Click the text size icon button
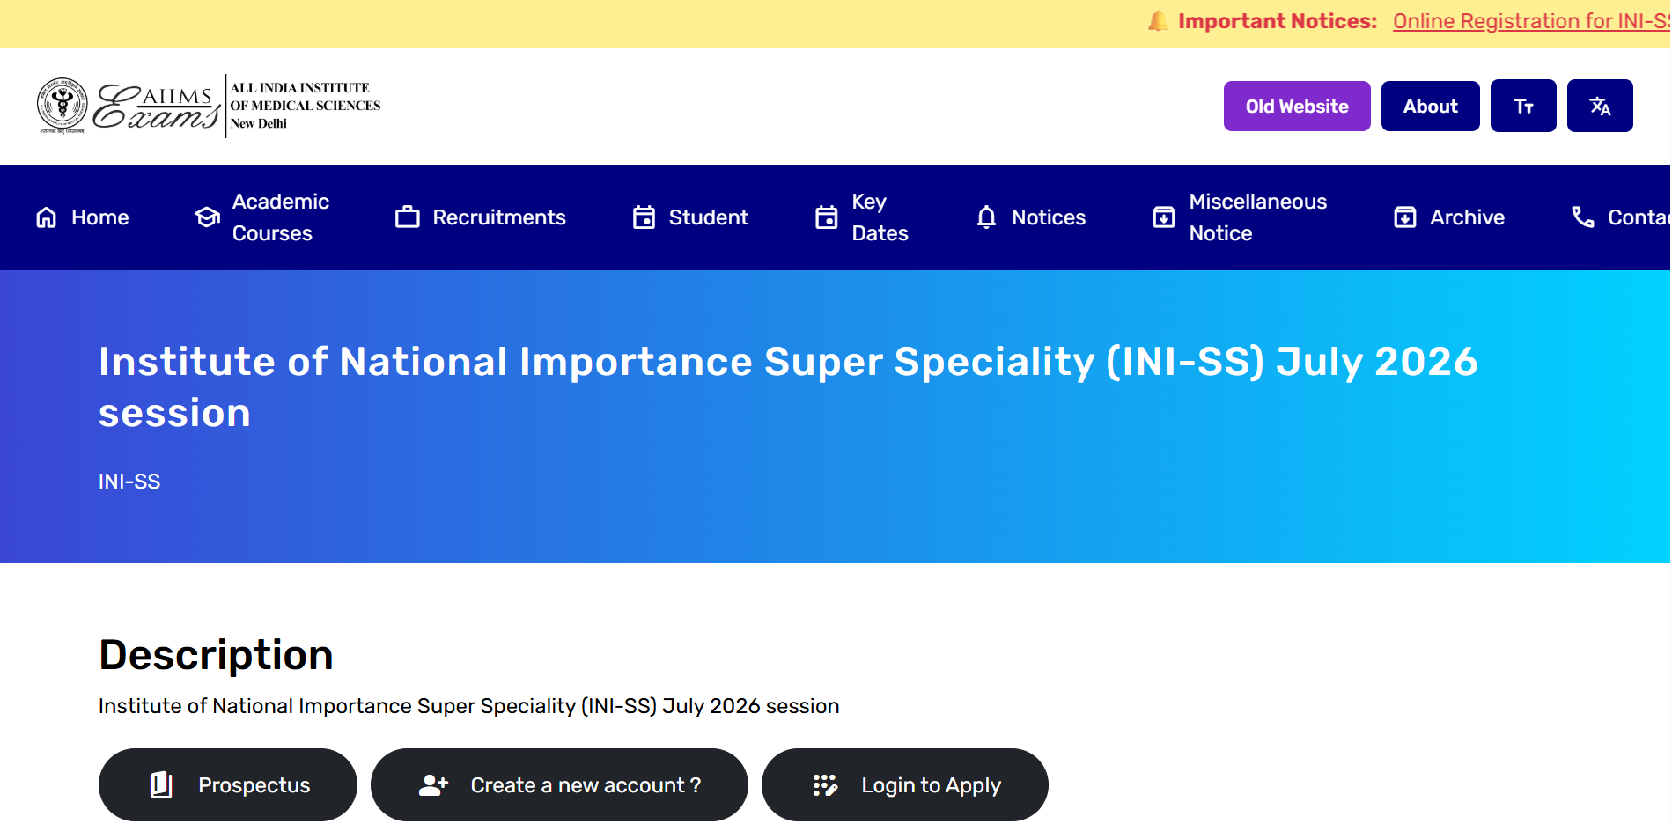The height and width of the screenshot is (824, 1672). pyautogui.click(x=1522, y=107)
